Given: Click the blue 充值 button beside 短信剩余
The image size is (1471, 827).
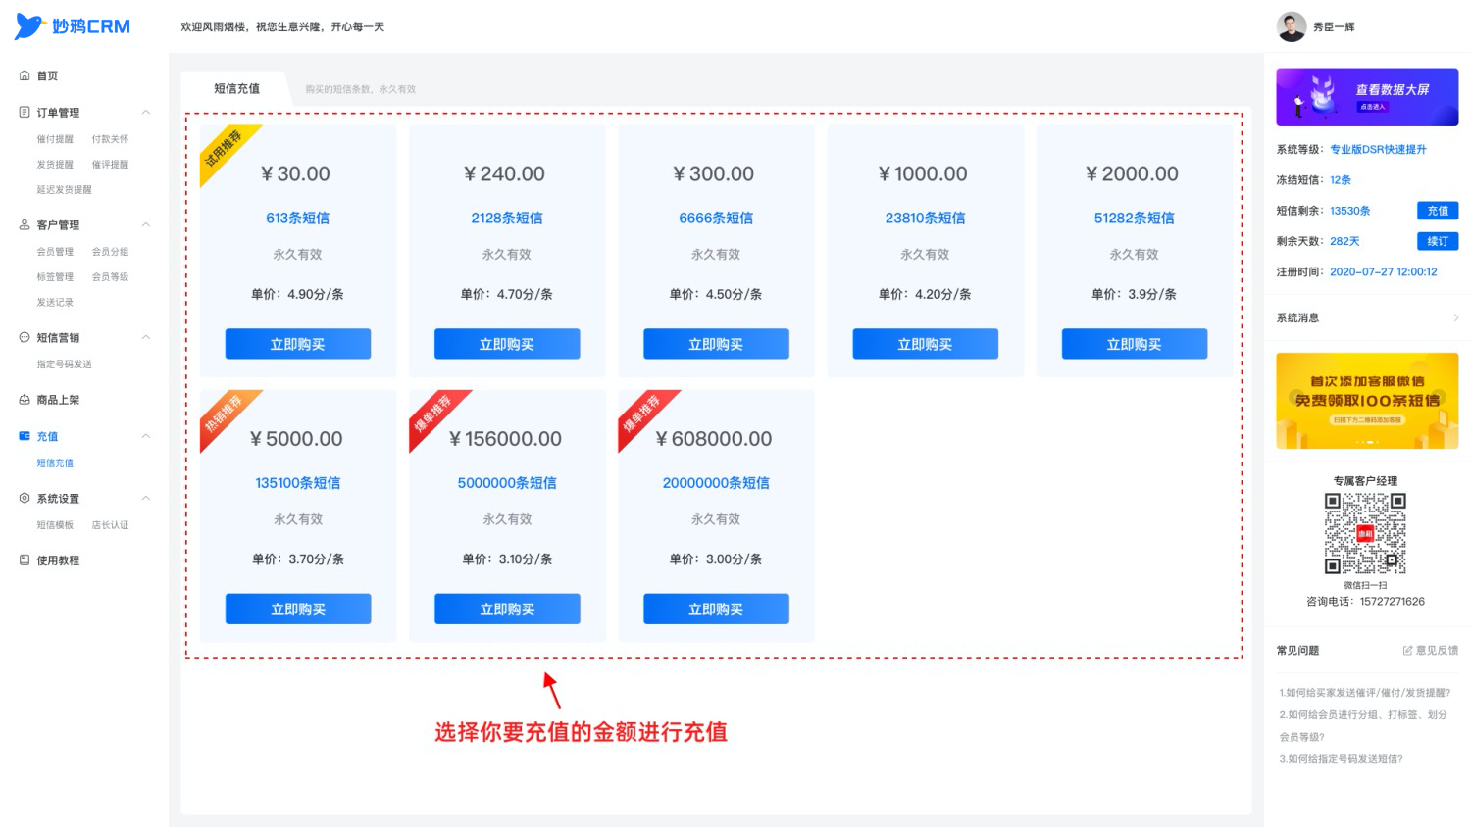Looking at the screenshot, I should [1438, 211].
